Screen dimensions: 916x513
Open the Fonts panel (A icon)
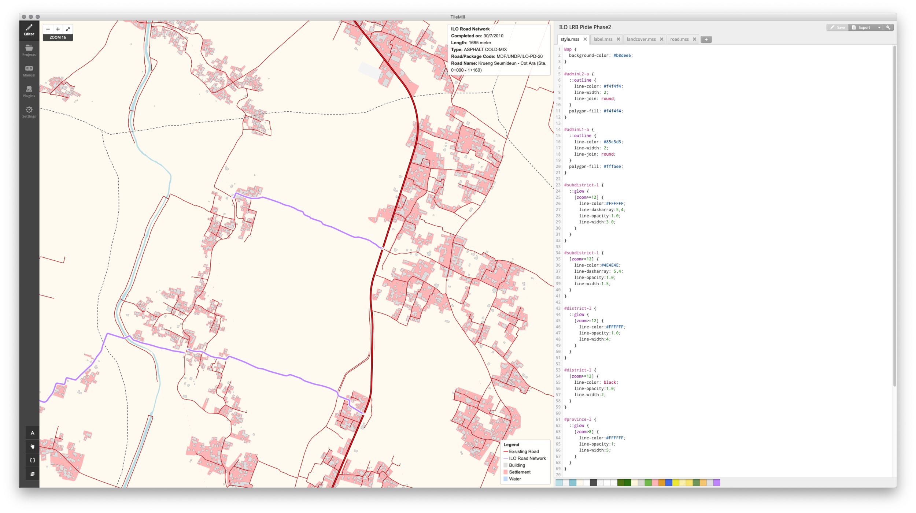coord(32,433)
